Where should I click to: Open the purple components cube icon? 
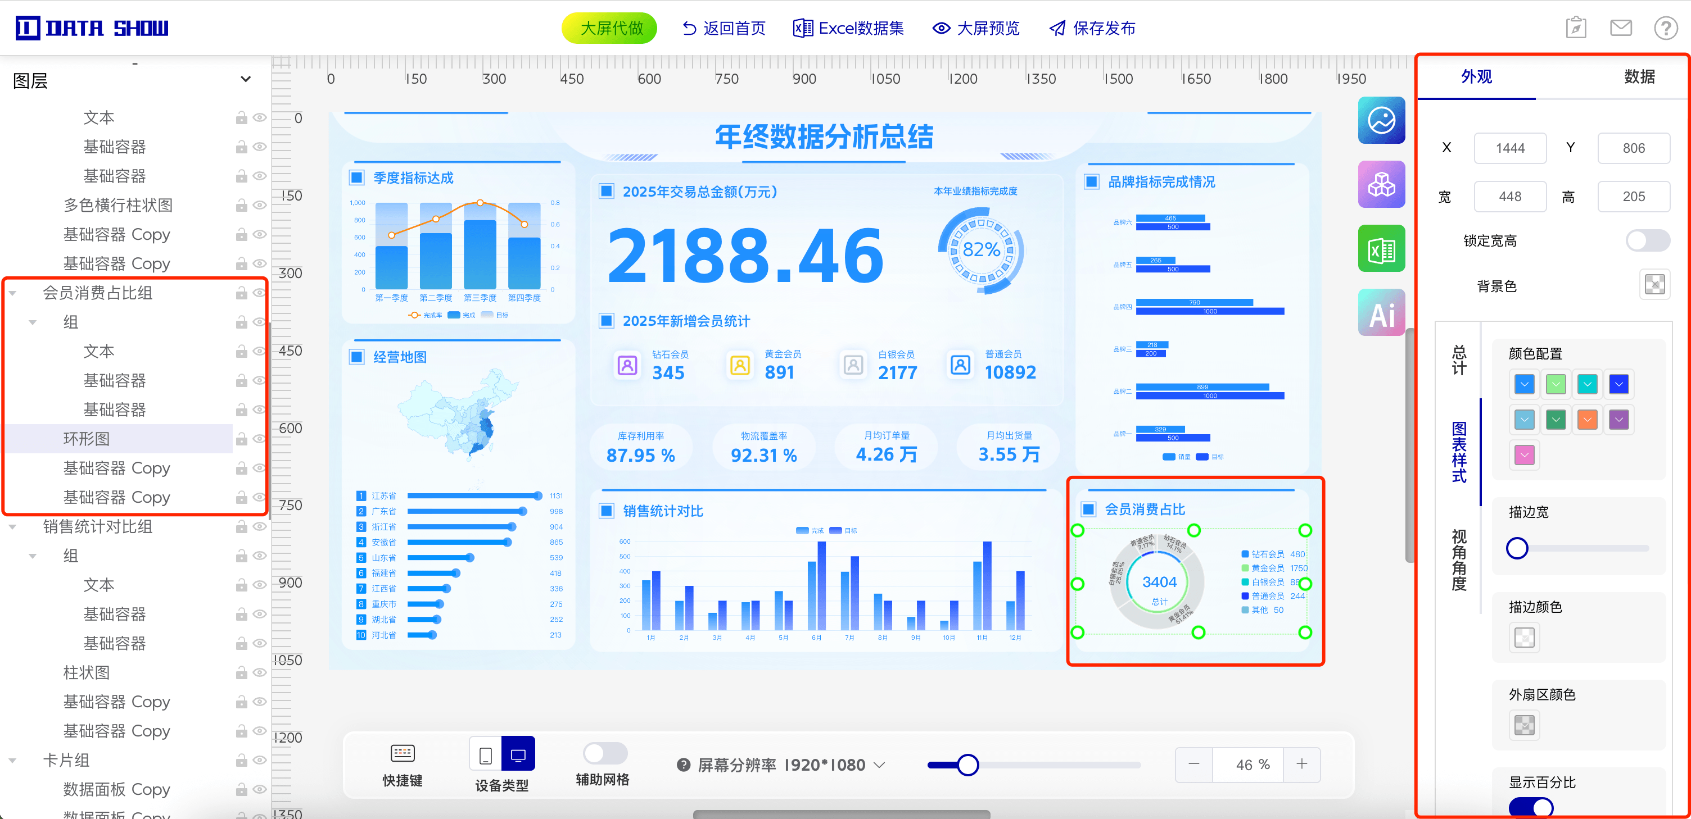coord(1381,185)
